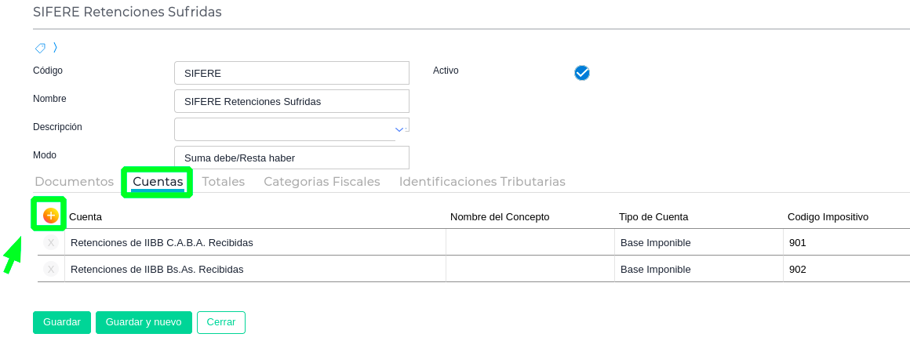
Task: Switch to the Totales tab
Action: (x=224, y=182)
